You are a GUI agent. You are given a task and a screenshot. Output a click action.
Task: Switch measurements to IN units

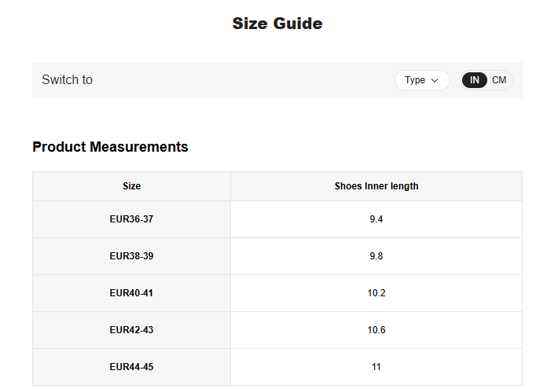tap(475, 80)
